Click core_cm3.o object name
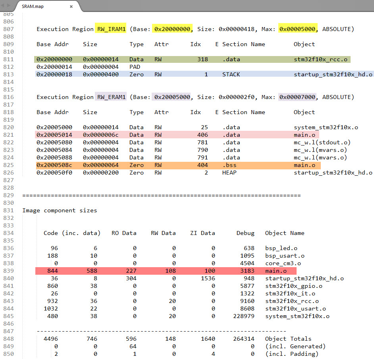This screenshot has width=374, height=359. click(x=283, y=264)
